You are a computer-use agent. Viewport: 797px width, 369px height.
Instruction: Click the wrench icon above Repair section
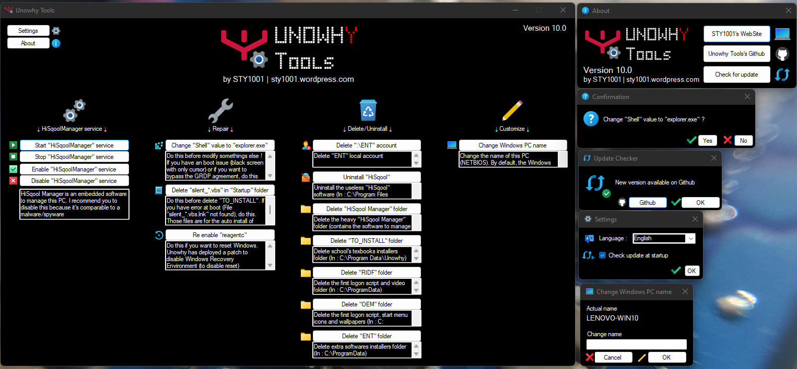220,110
